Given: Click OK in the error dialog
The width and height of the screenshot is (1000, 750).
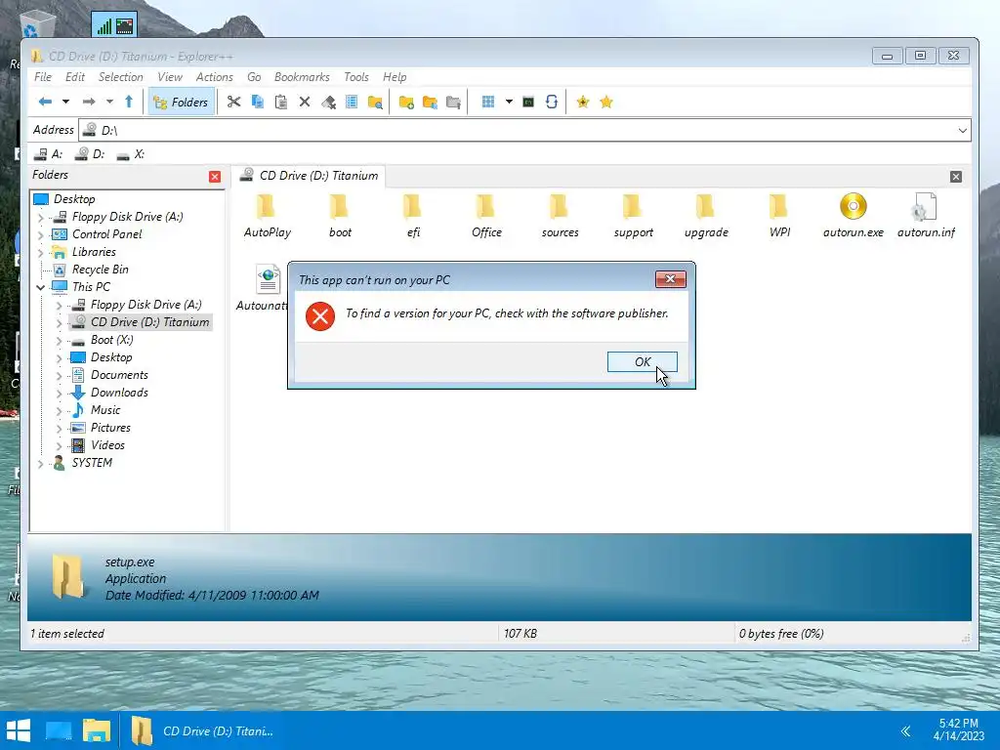Looking at the screenshot, I should coord(643,361).
